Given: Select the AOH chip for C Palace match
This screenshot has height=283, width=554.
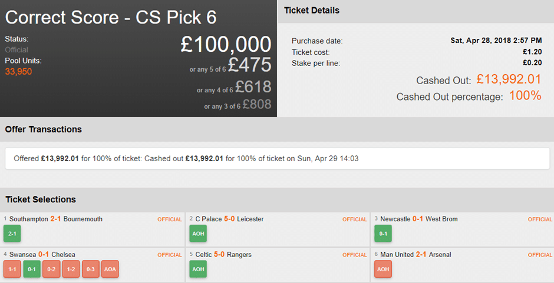Looking at the screenshot, I should [198, 234].
